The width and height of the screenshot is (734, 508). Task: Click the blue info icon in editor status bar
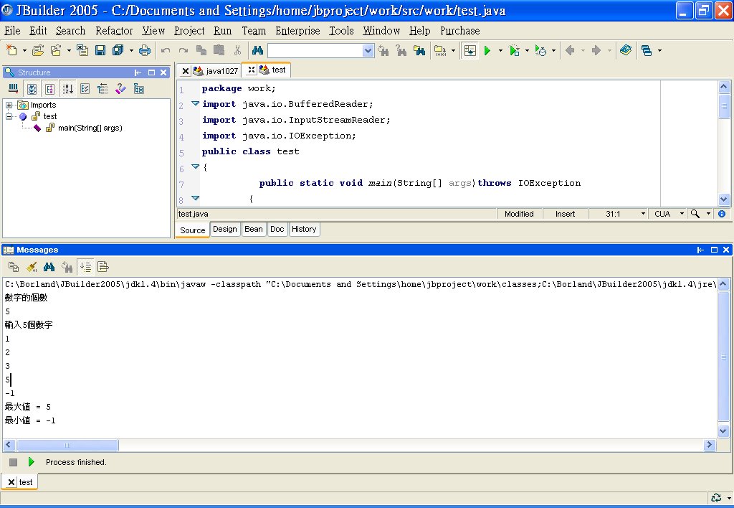click(722, 214)
